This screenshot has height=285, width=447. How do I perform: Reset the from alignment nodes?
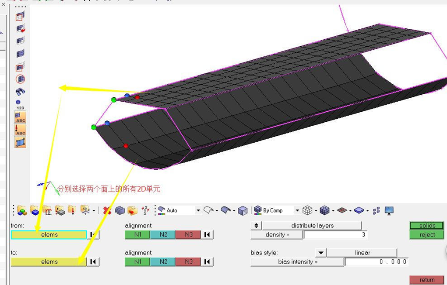(207, 235)
